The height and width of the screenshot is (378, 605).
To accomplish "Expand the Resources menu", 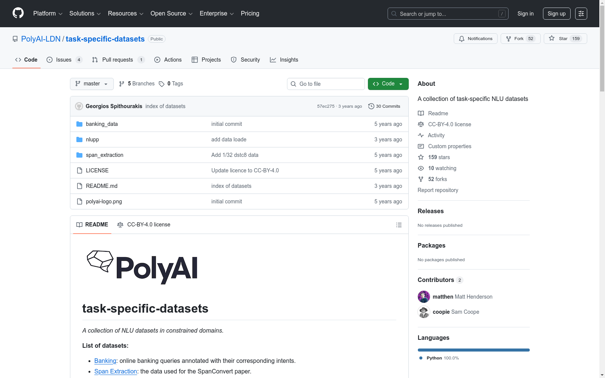I will point(126,14).
